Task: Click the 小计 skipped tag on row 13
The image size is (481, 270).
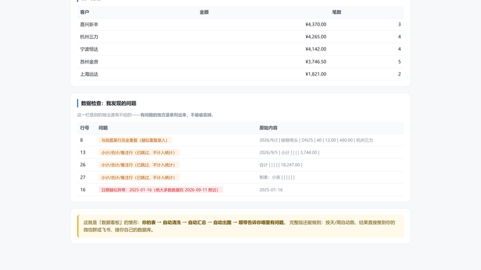Action: tap(139, 152)
